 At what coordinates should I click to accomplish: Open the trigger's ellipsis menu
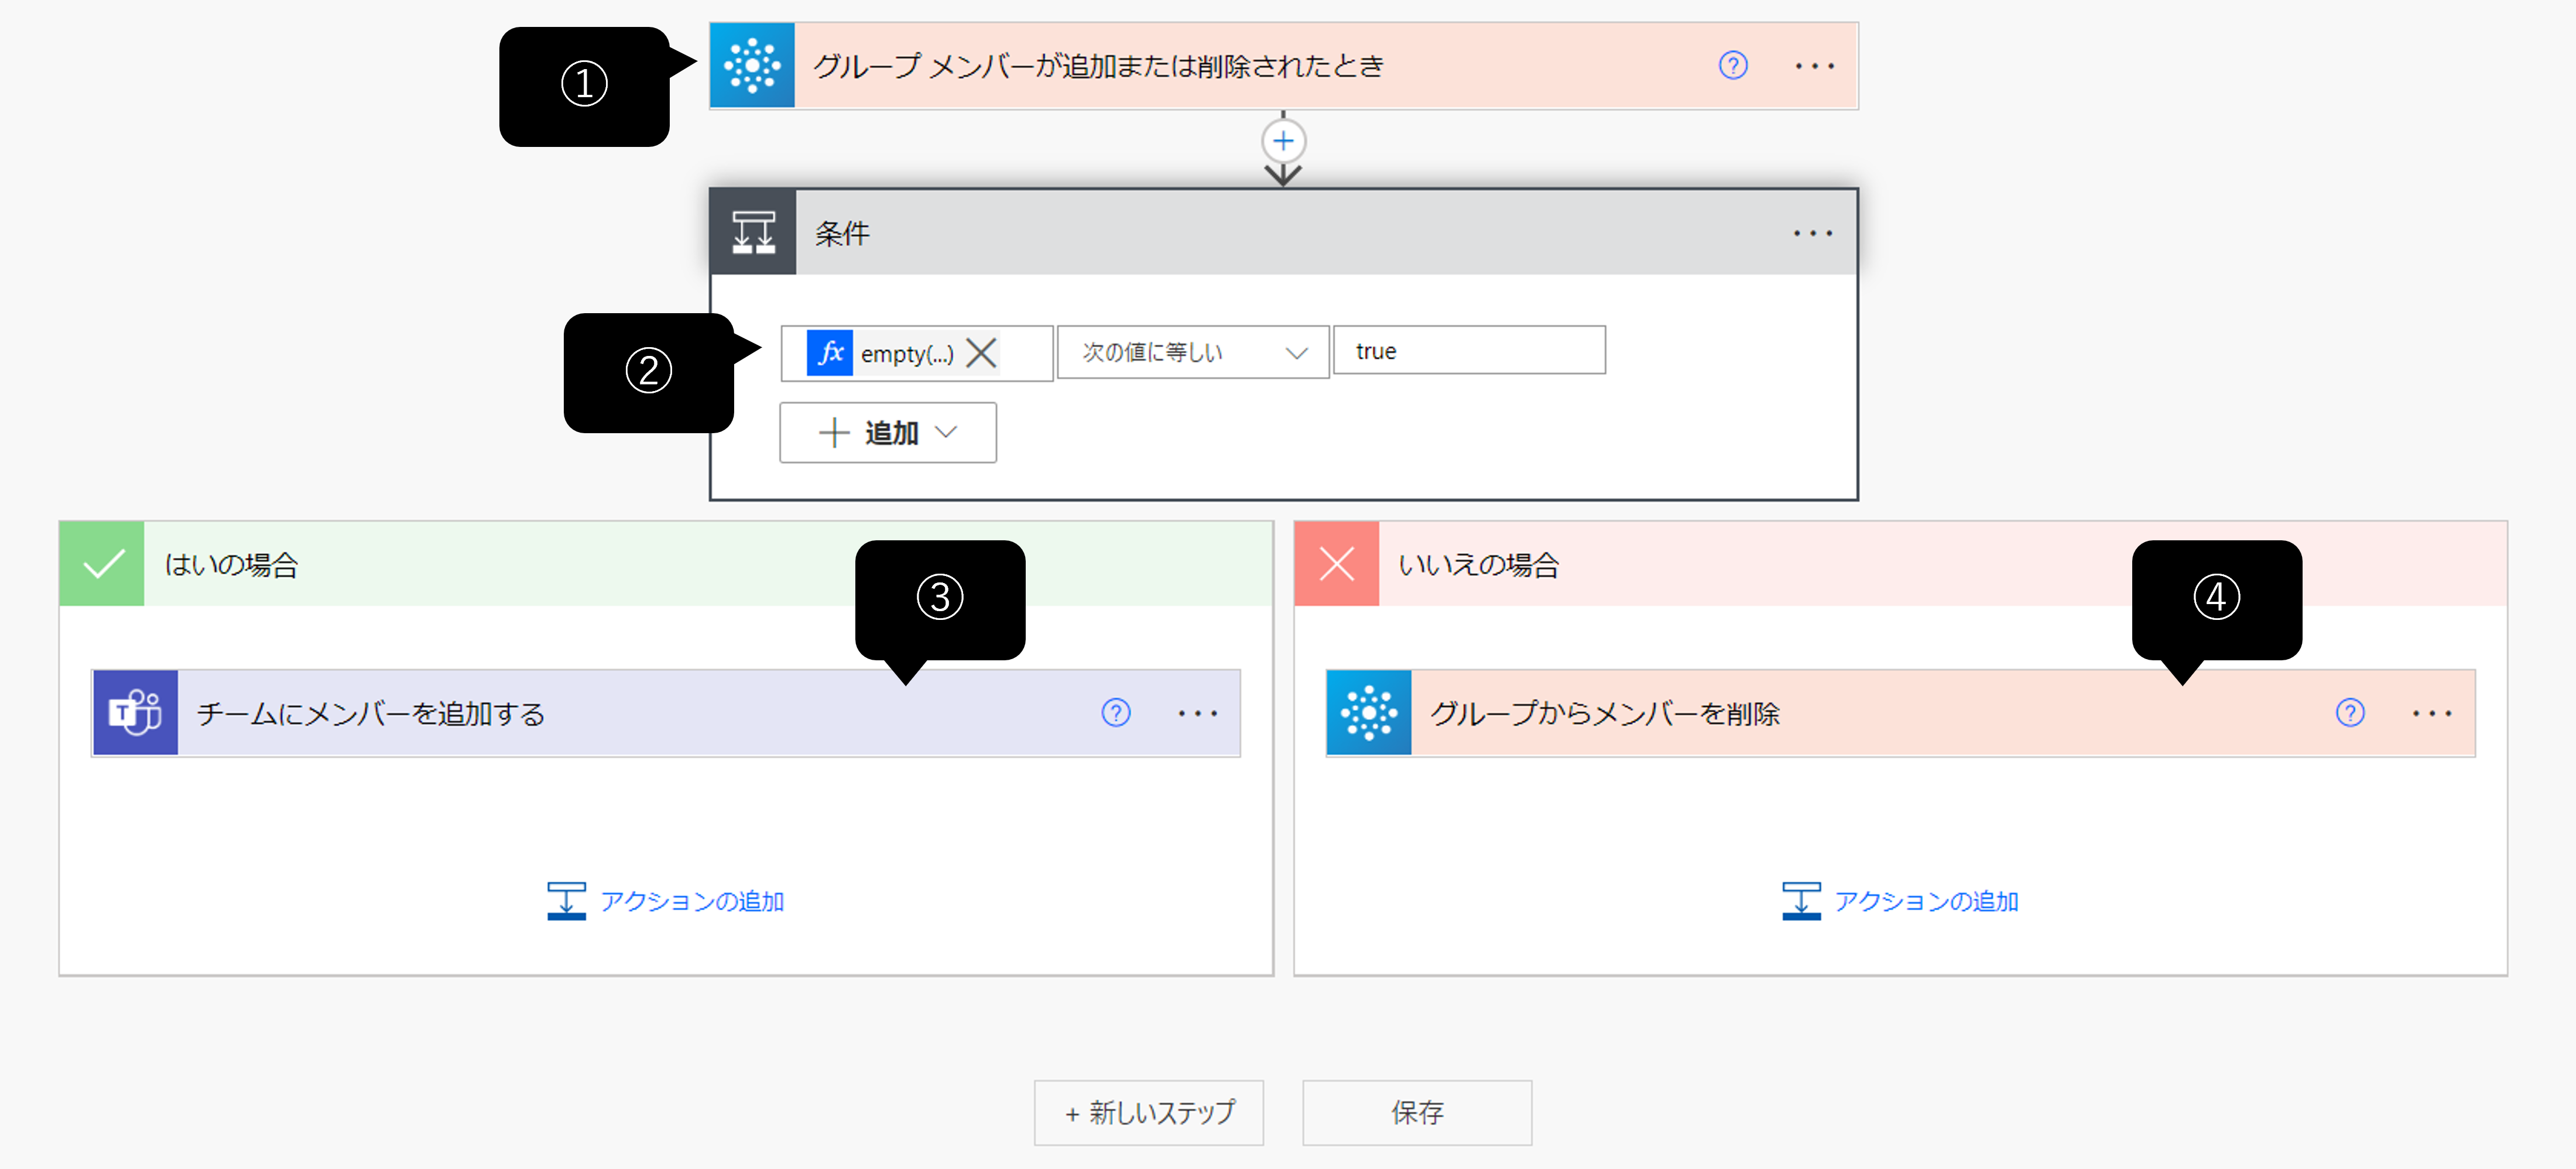(1814, 66)
